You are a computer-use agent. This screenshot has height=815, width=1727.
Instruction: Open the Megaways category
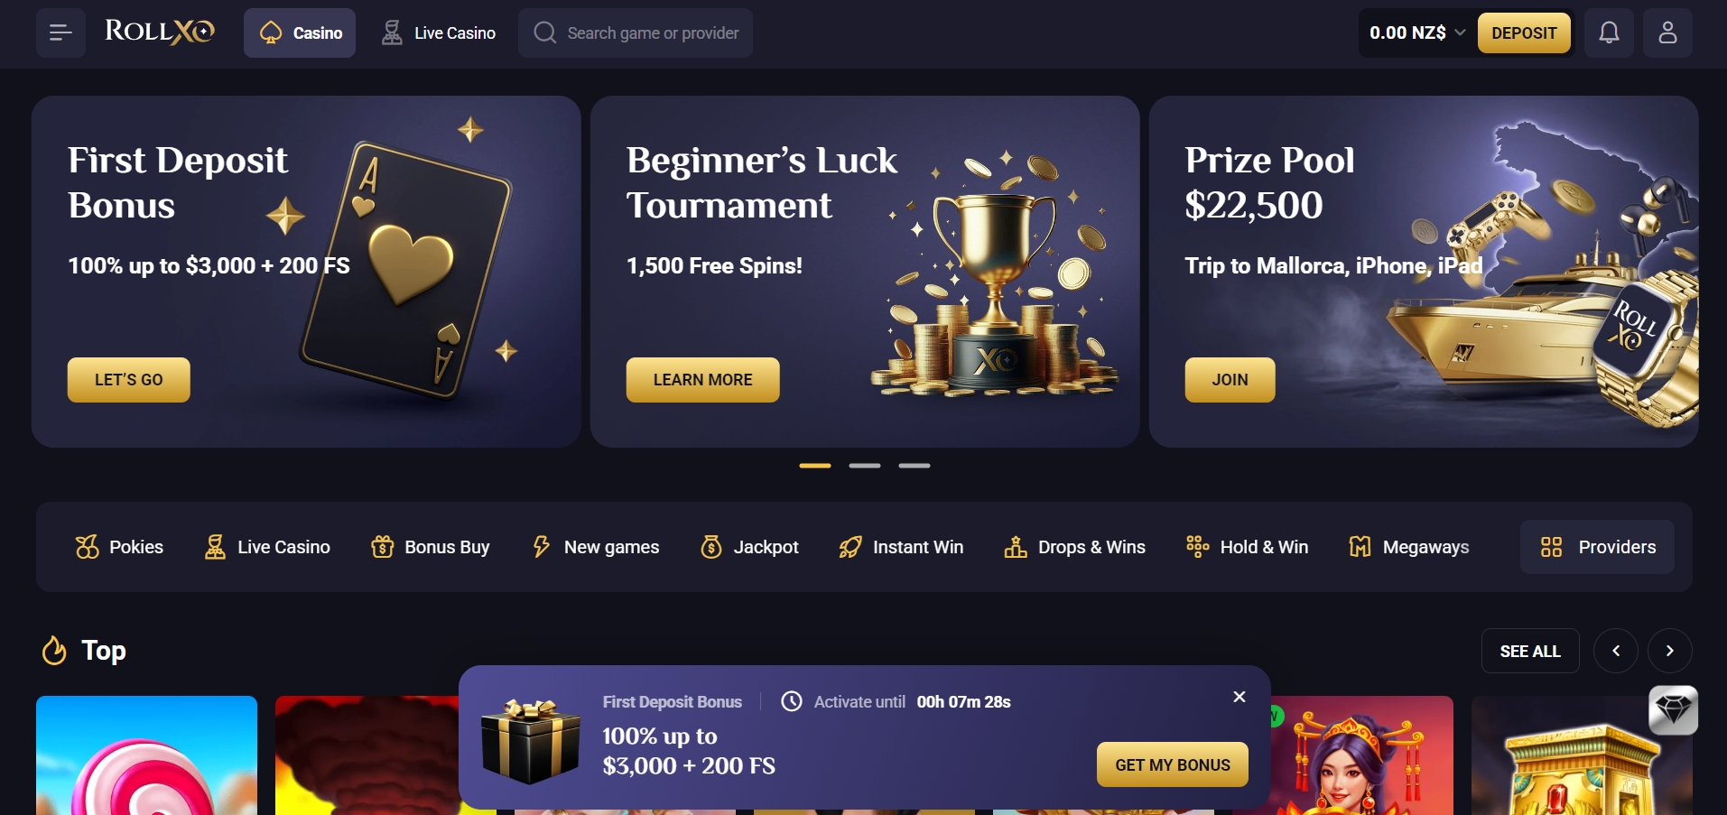pos(1408,547)
